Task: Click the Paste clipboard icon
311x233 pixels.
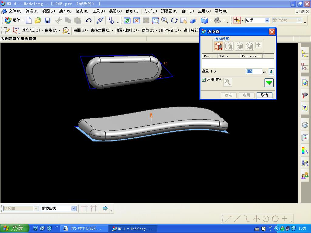Action: [77, 20]
